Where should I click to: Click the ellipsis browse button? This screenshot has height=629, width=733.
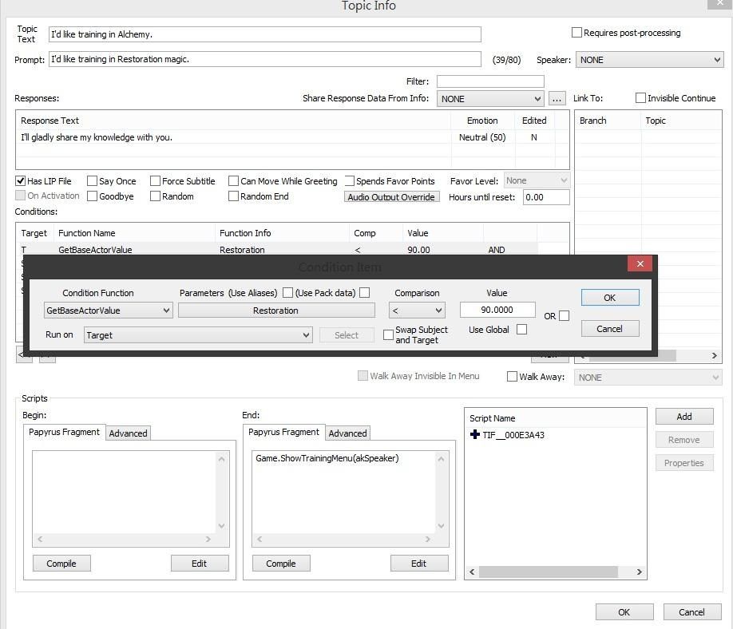pos(557,99)
